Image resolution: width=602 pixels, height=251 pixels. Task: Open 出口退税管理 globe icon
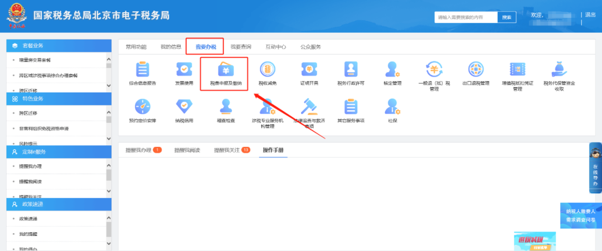click(475, 70)
